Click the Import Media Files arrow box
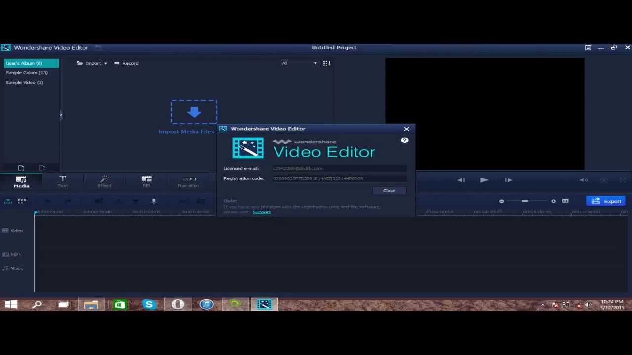Viewport: 632px width, 355px height. point(194,112)
